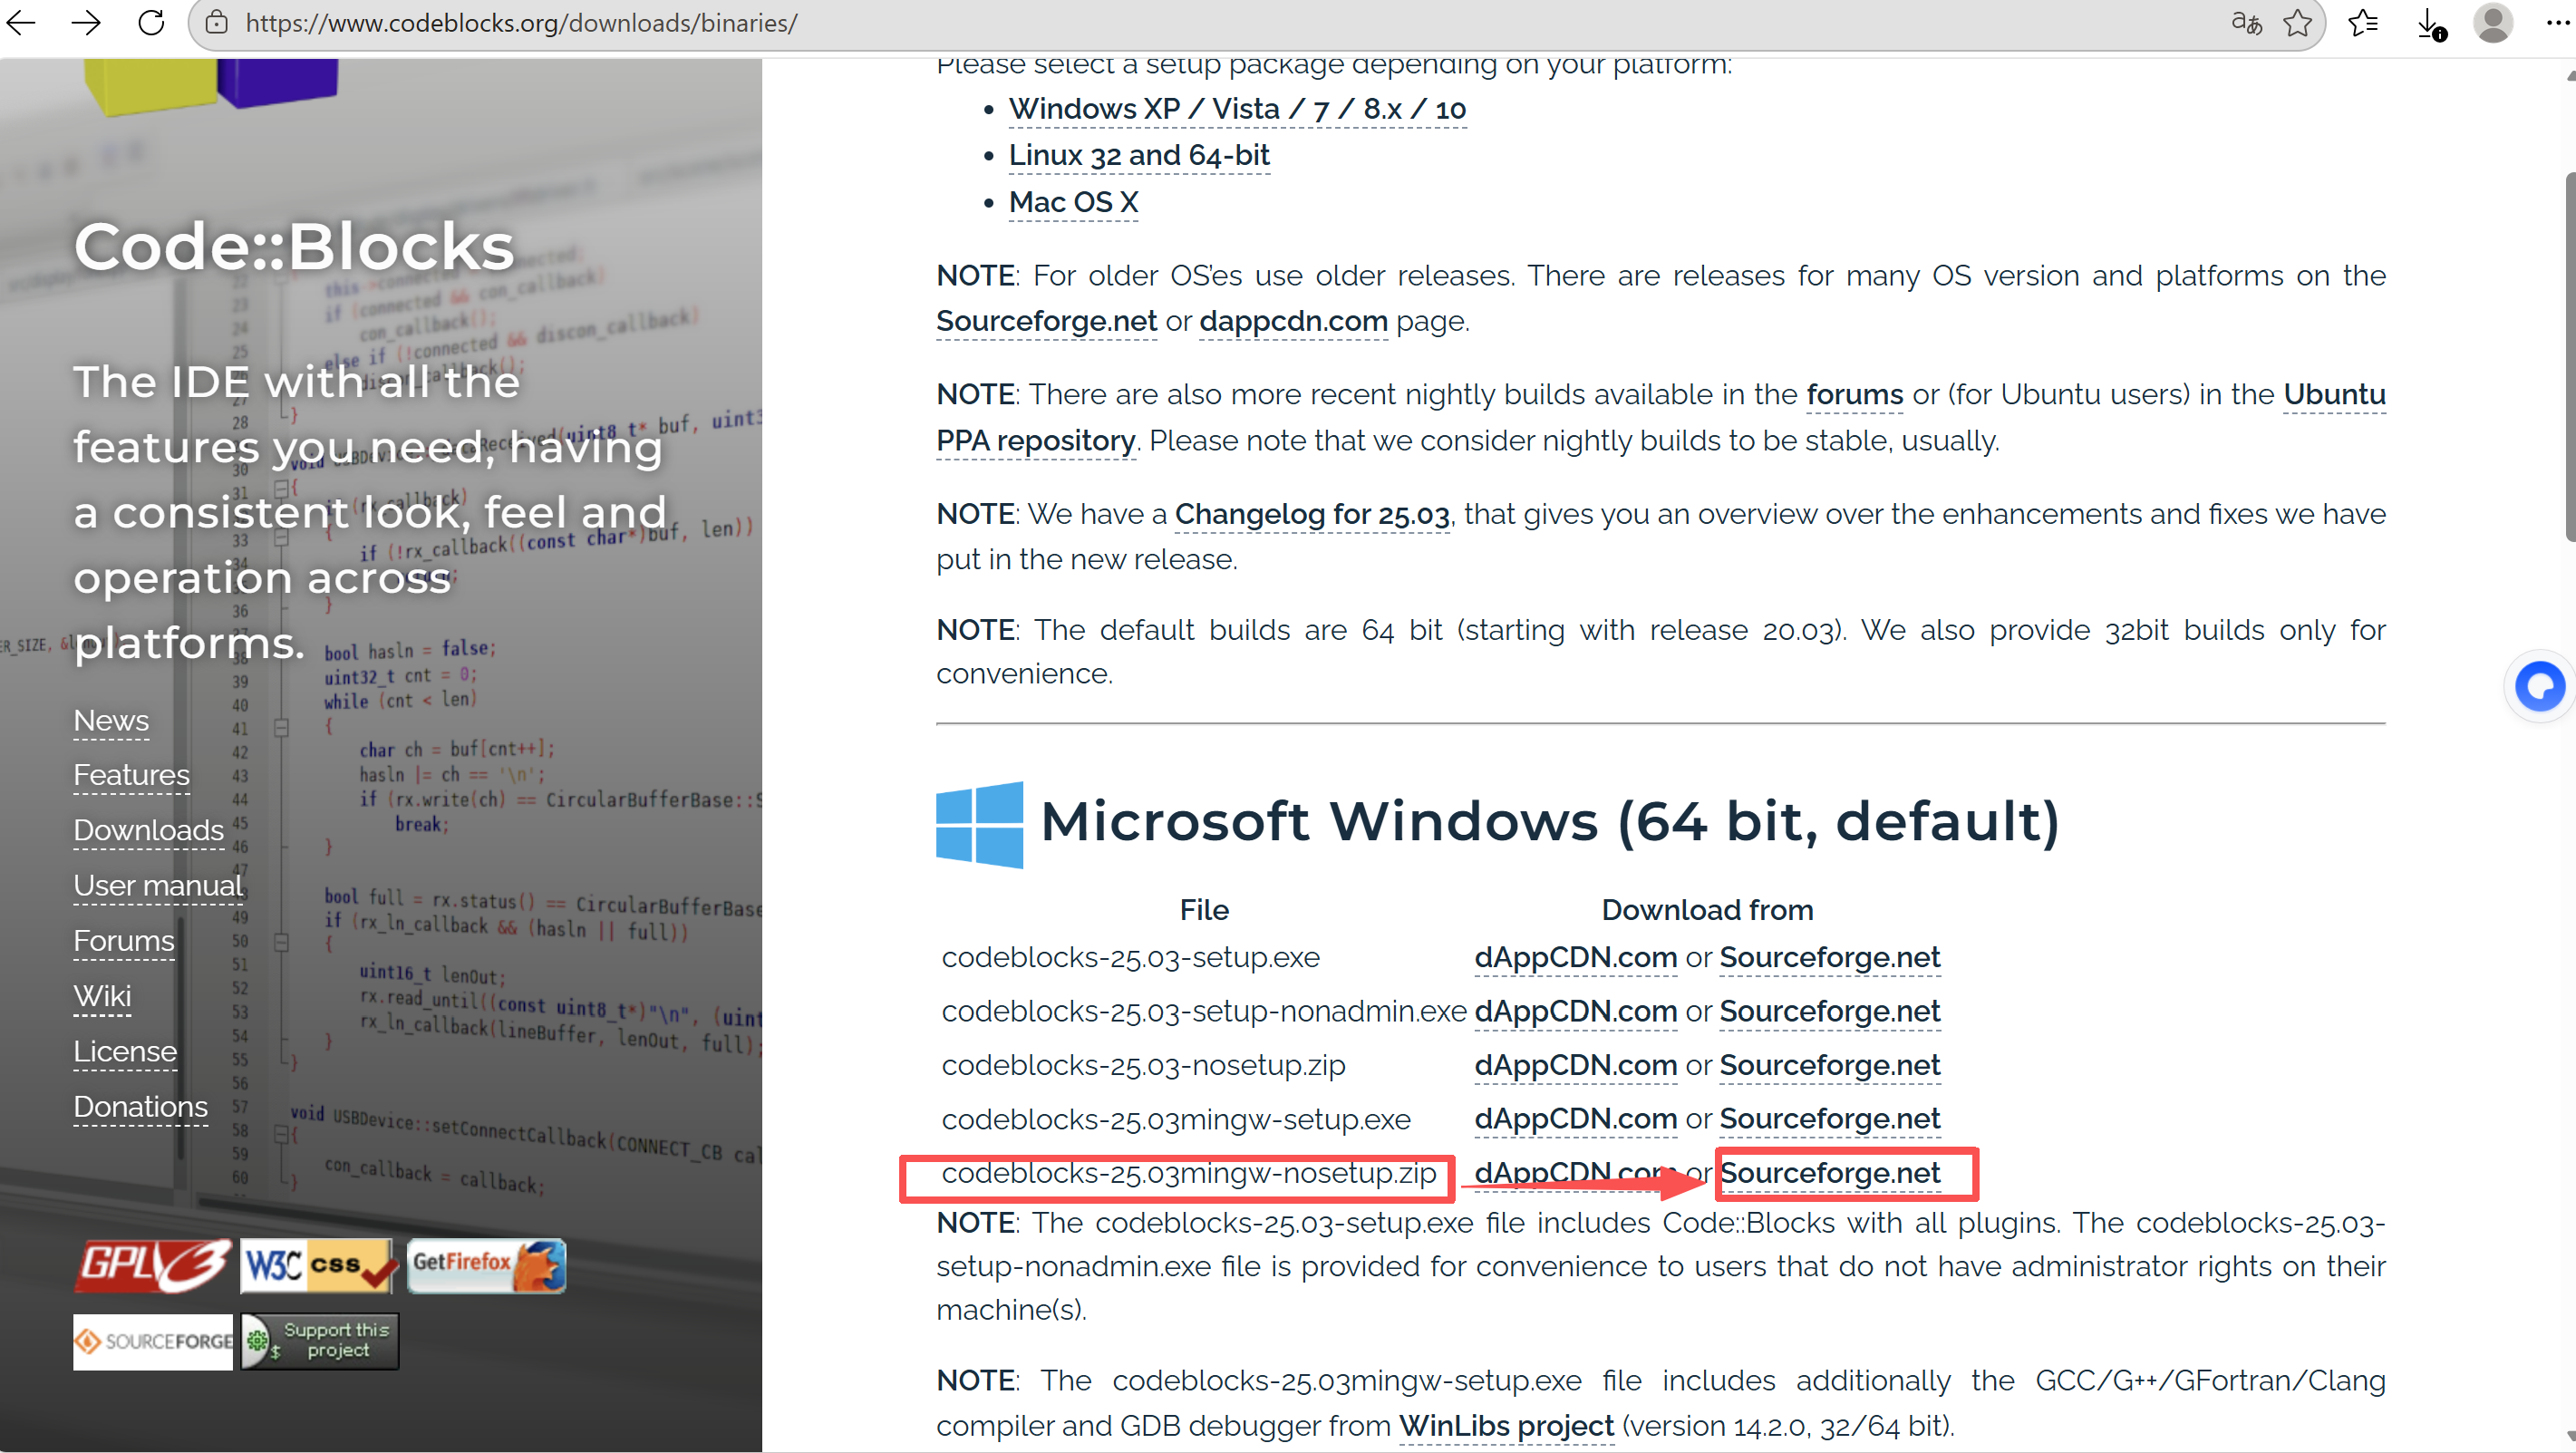View site info via the padlock icon

(216, 22)
